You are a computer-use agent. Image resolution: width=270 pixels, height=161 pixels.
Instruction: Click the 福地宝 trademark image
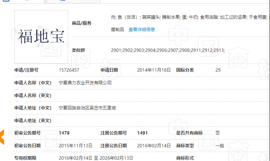41,37
